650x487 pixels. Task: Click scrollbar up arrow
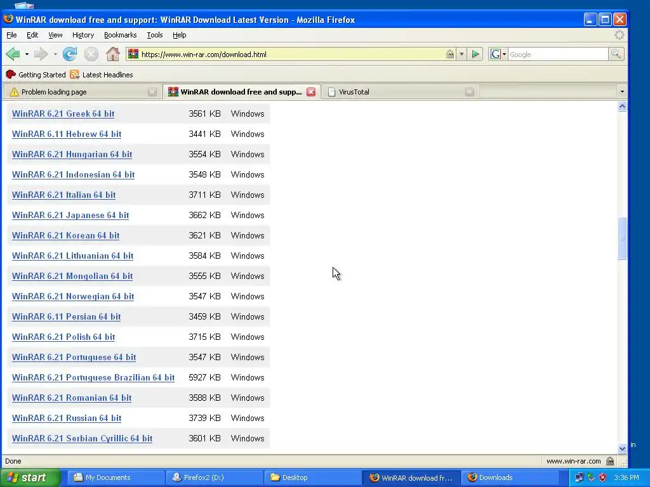point(622,107)
